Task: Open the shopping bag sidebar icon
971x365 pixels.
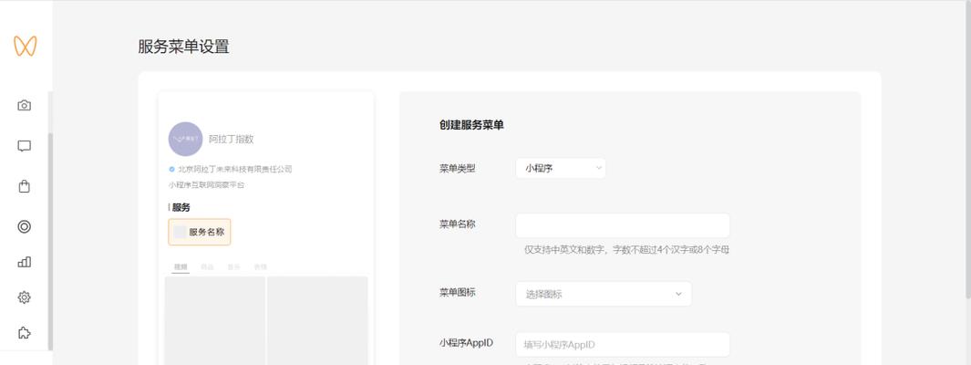Action: point(24,186)
